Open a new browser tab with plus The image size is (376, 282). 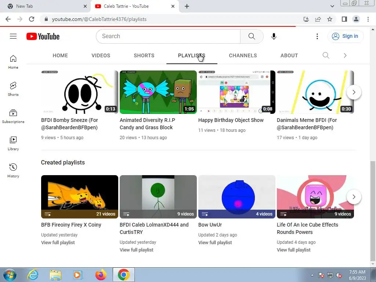[x=187, y=6]
